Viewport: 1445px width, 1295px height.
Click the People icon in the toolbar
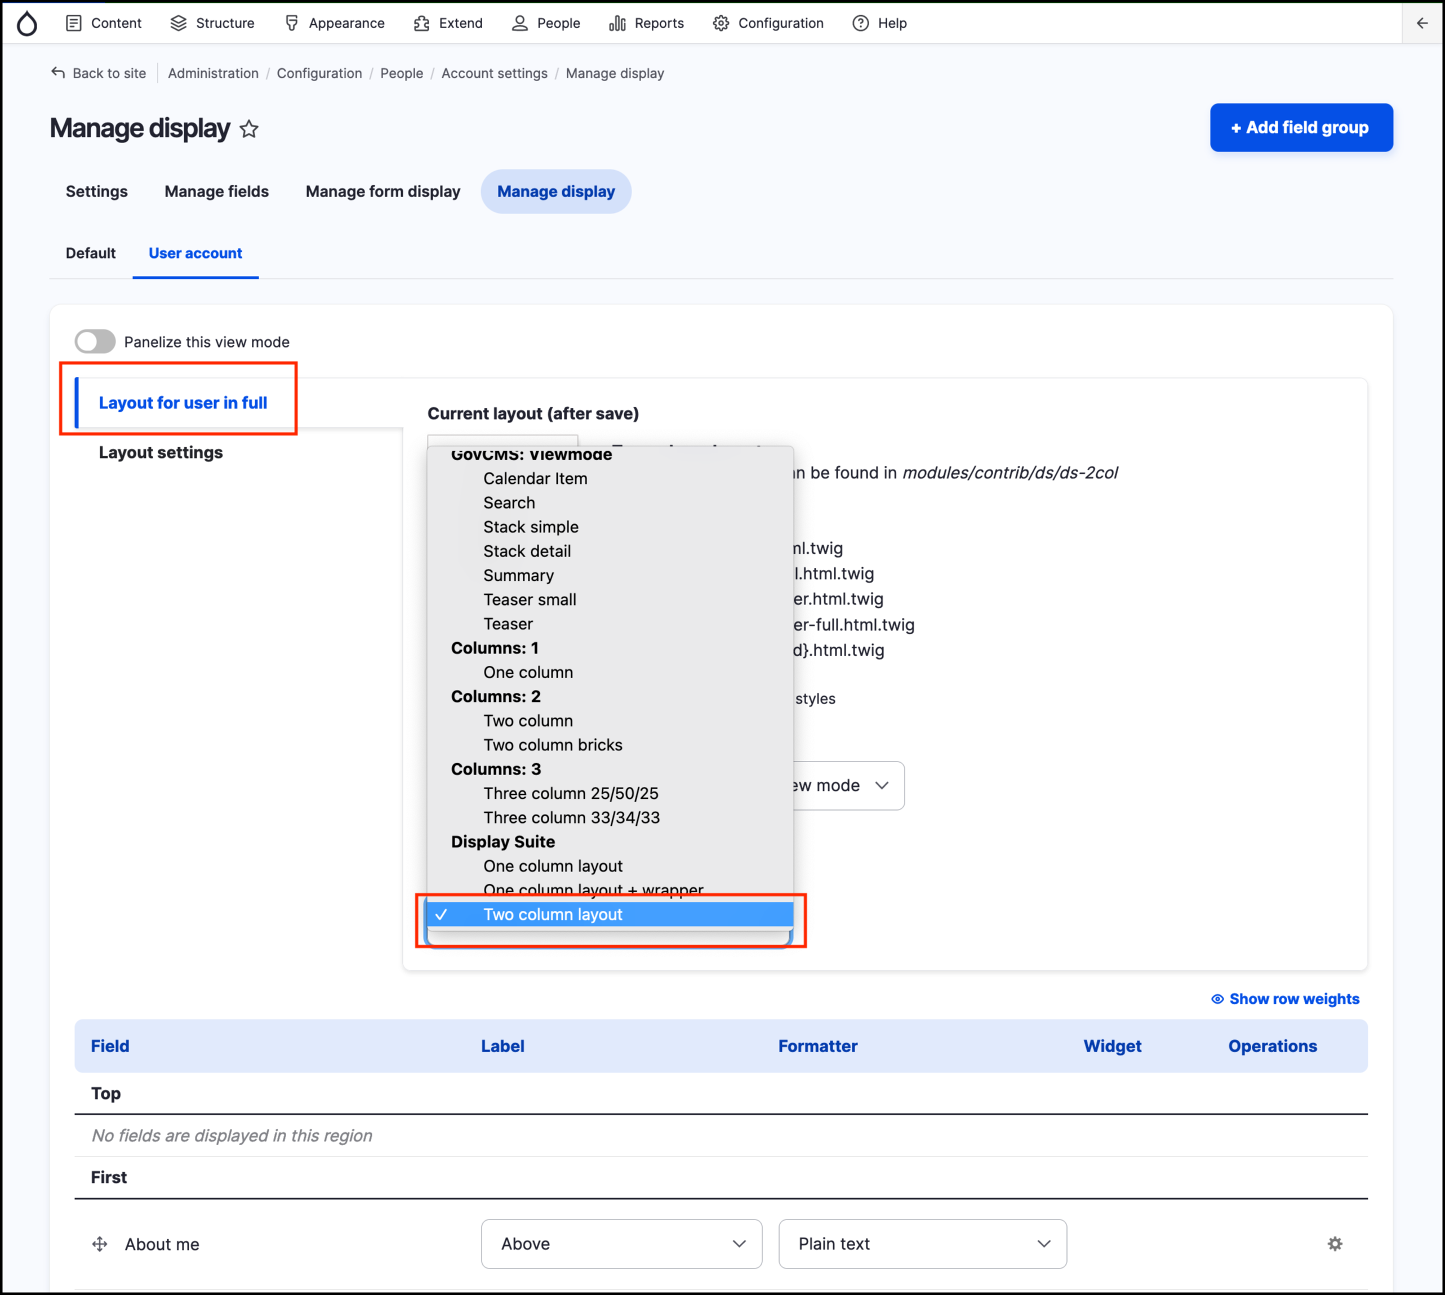(519, 23)
